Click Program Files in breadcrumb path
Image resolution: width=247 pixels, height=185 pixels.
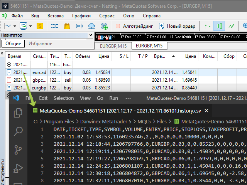(59, 122)
